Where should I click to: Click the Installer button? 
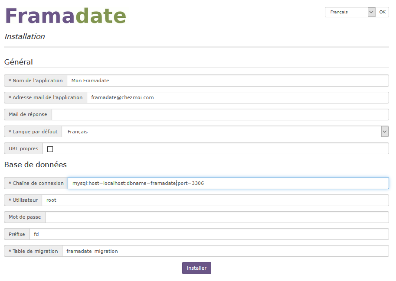[196, 268]
